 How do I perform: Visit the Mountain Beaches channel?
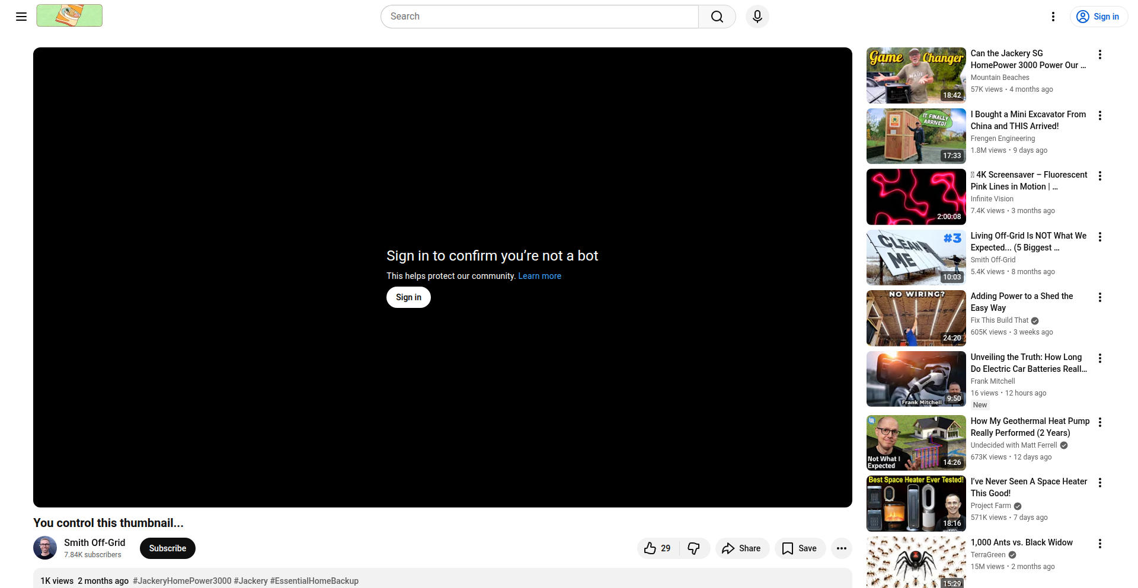pyautogui.click(x=1000, y=78)
